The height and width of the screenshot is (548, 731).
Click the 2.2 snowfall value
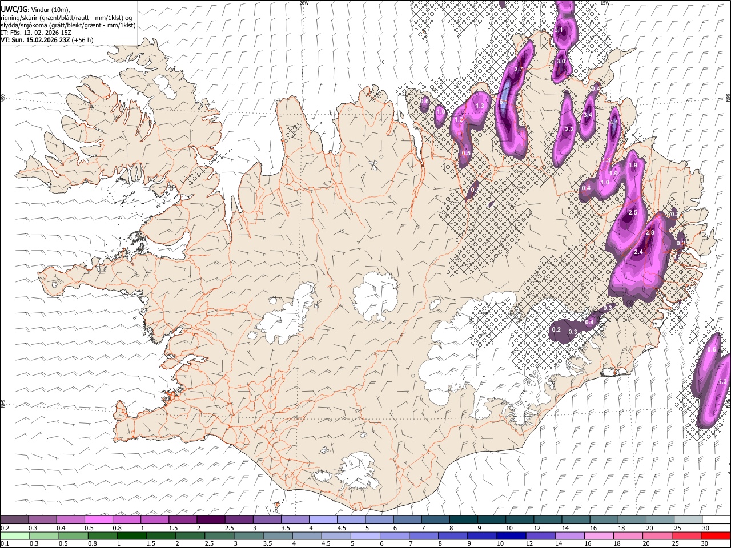tap(569, 129)
